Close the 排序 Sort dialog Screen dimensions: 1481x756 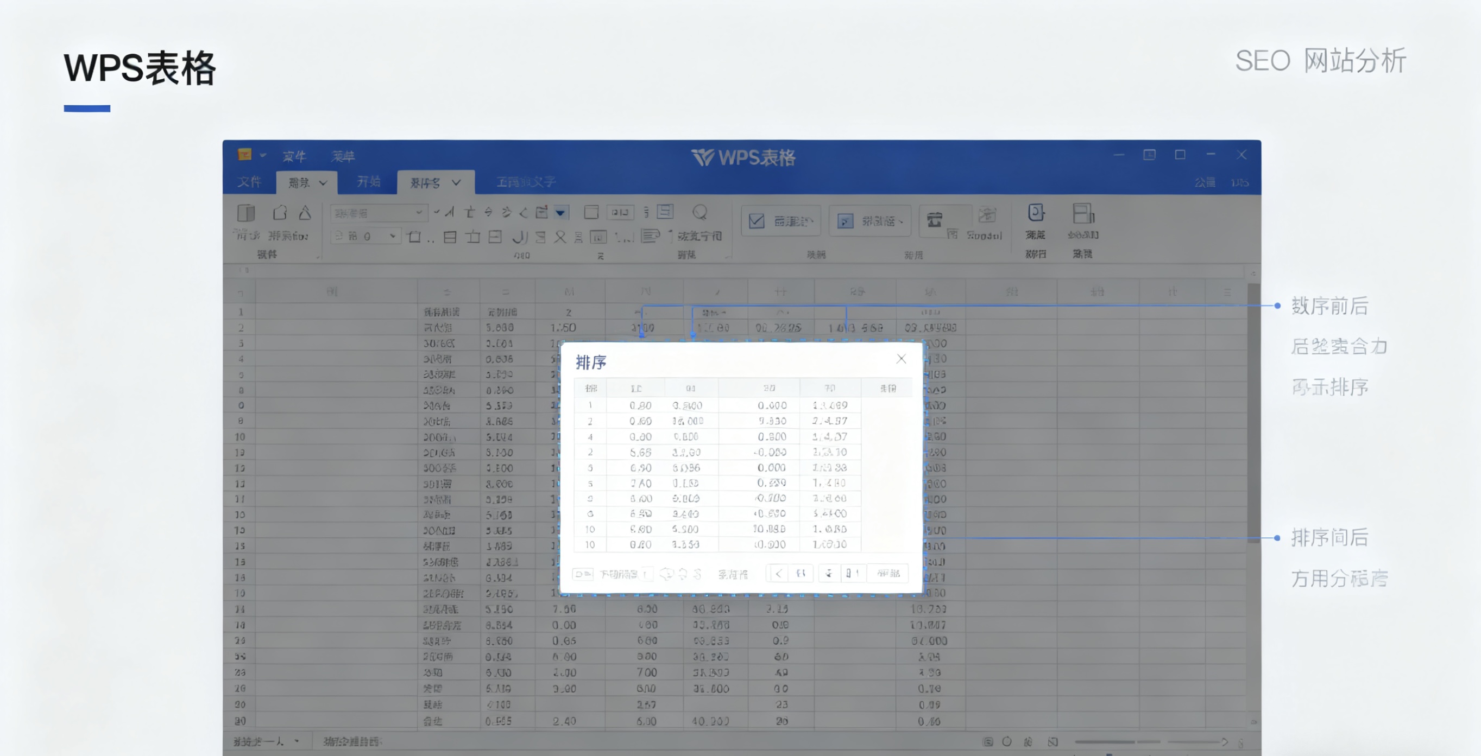pos(901,359)
